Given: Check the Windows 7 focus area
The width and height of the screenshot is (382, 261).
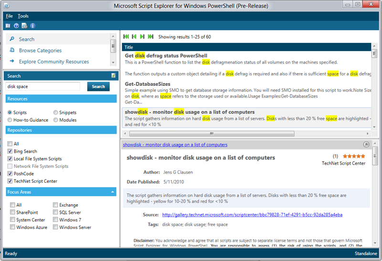Looking at the screenshot, I should [55, 219].
